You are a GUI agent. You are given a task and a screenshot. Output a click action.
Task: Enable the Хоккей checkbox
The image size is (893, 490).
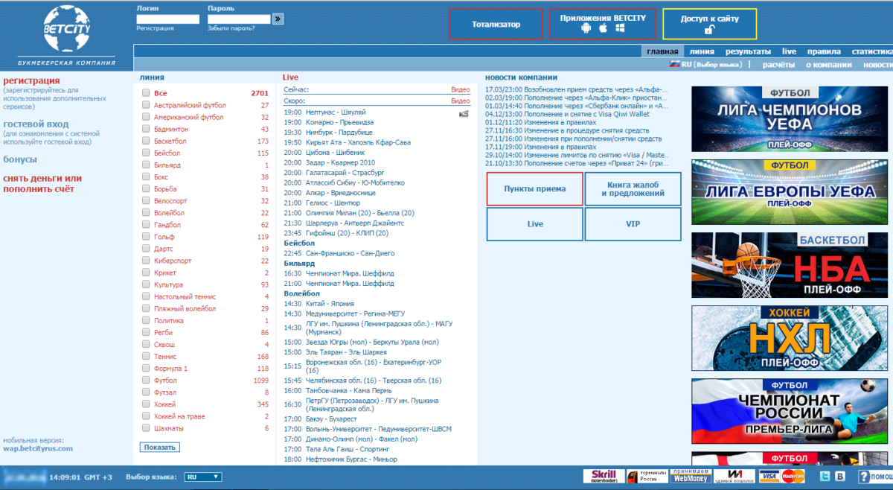click(146, 404)
